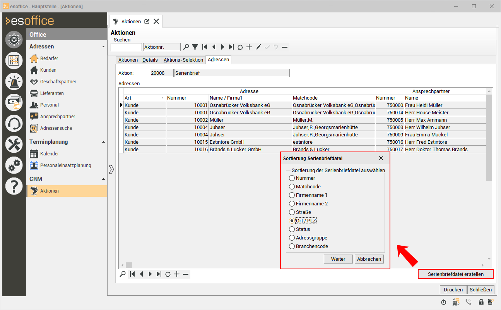The width and height of the screenshot is (501, 310).
Task: Open the gears settings module icon
Action: (x=14, y=165)
